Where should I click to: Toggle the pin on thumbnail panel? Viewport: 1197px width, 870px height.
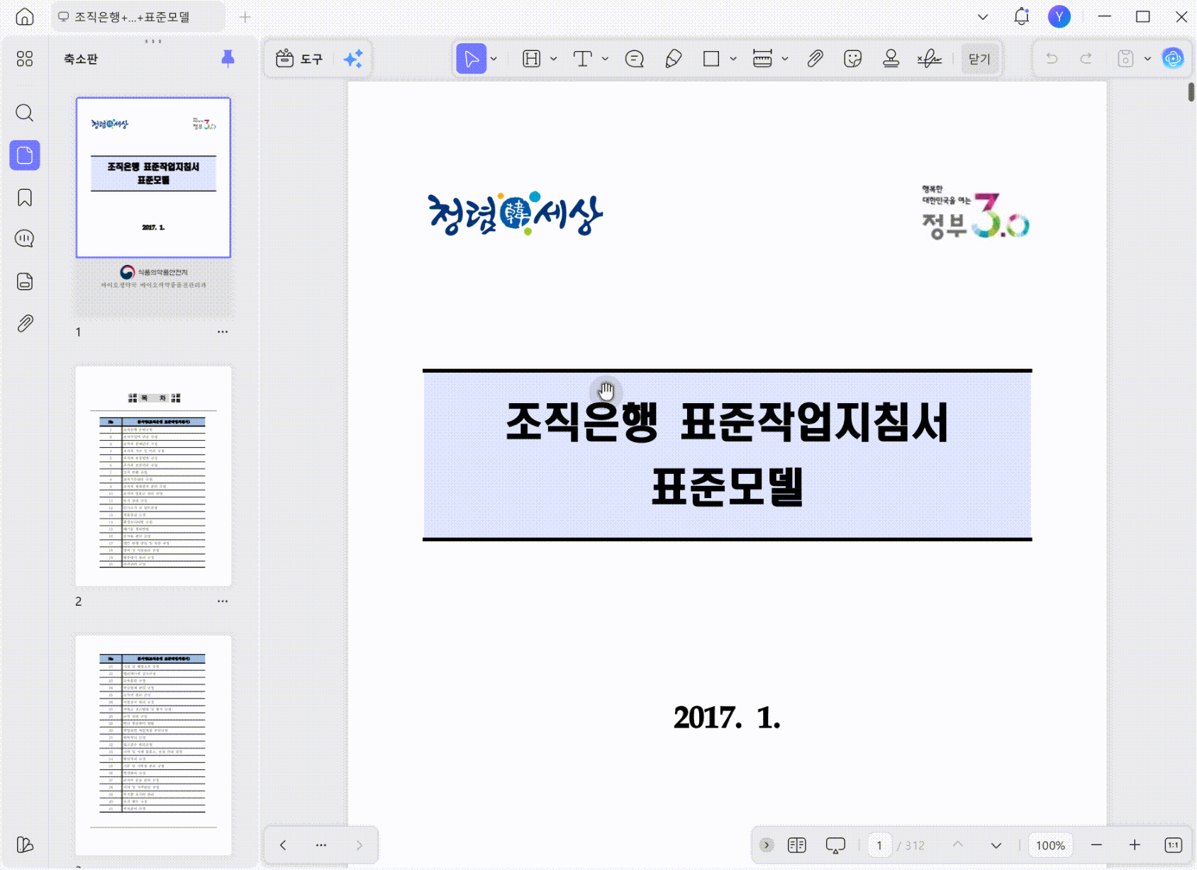click(228, 58)
